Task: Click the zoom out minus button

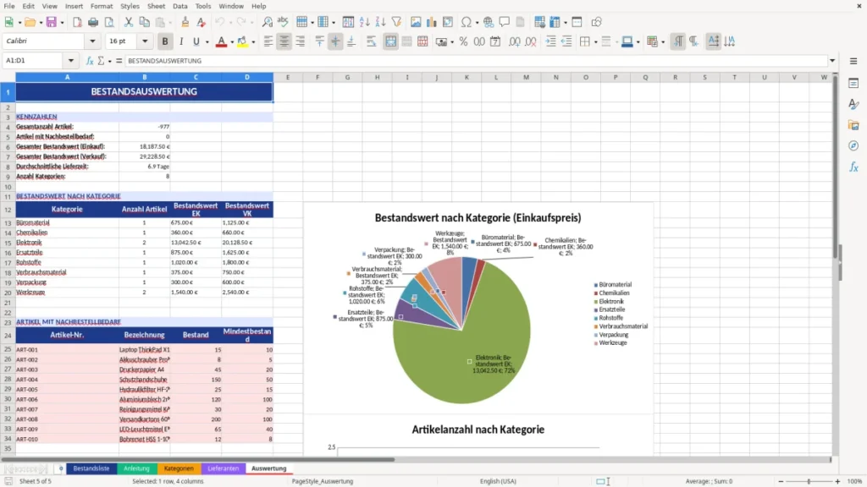Action: point(781,481)
